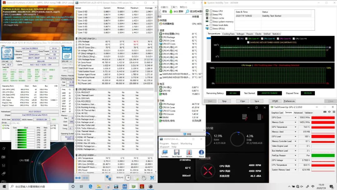Screen dimensions: 337x190
Task: Click the blue expand arrows icon in sensor toolbar
Action: (x=78, y=177)
